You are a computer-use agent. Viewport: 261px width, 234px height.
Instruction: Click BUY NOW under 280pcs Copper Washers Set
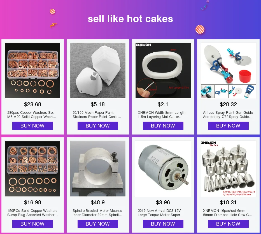pyautogui.click(x=32, y=126)
